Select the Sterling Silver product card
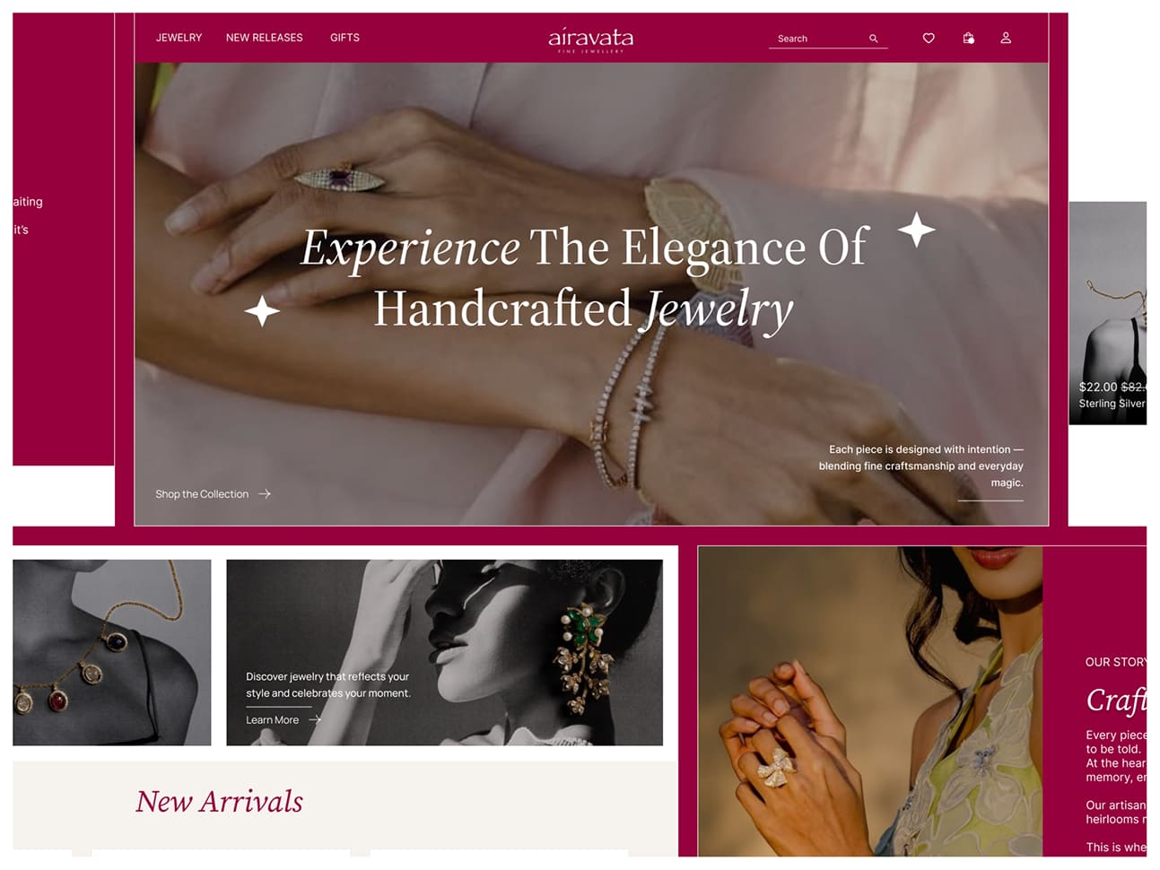Screen dimensions: 1160x870 click(x=1108, y=312)
